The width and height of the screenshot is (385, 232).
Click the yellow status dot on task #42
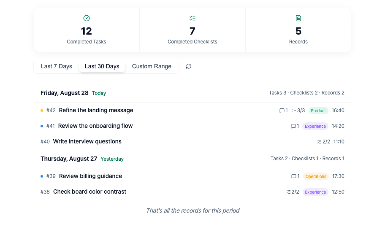click(x=42, y=111)
